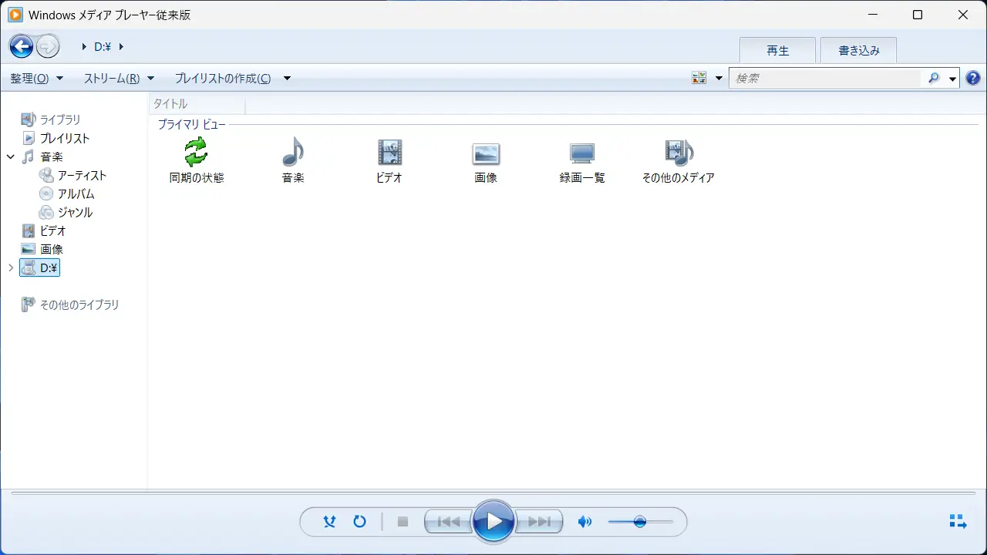
Task: Switch to the 書き込み (Burn) tab
Action: 858,49
